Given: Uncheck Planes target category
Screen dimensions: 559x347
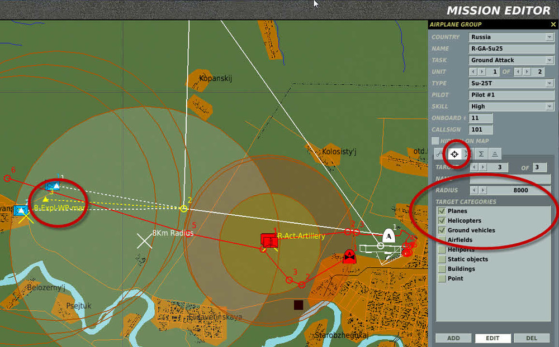Looking at the screenshot, I should point(442,211).
